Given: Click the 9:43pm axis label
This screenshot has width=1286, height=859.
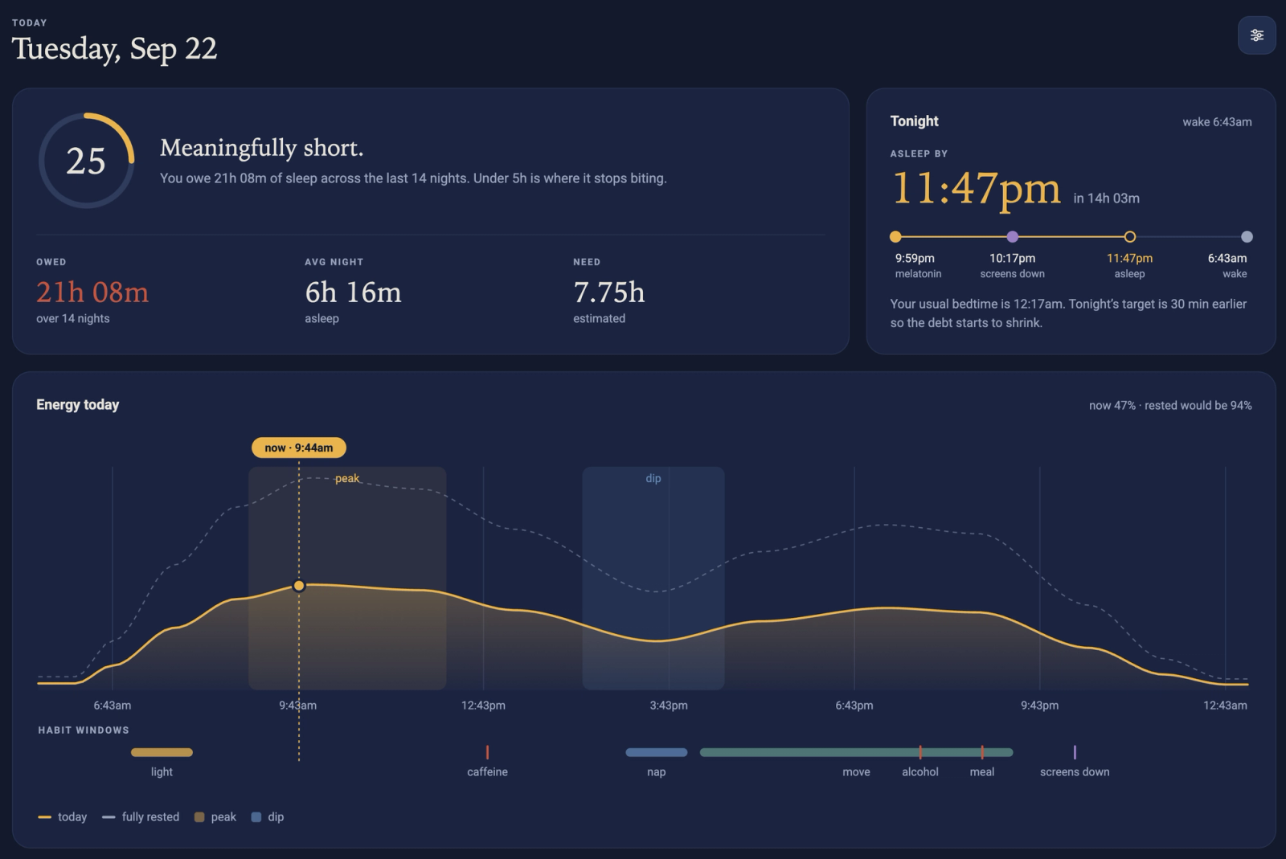Looking at the screenshot, I should [x=1039, y=706].
